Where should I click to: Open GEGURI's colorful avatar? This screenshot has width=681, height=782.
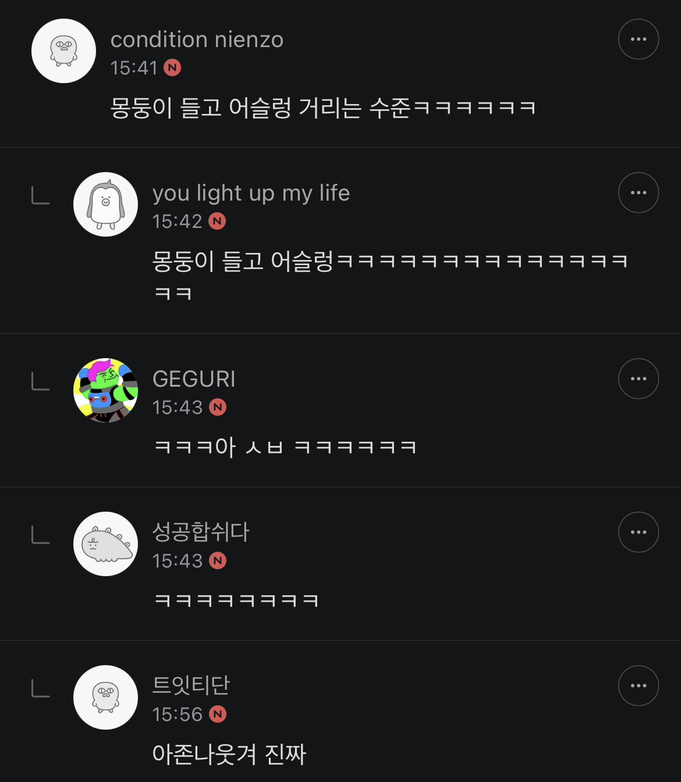tap(105, 391)
